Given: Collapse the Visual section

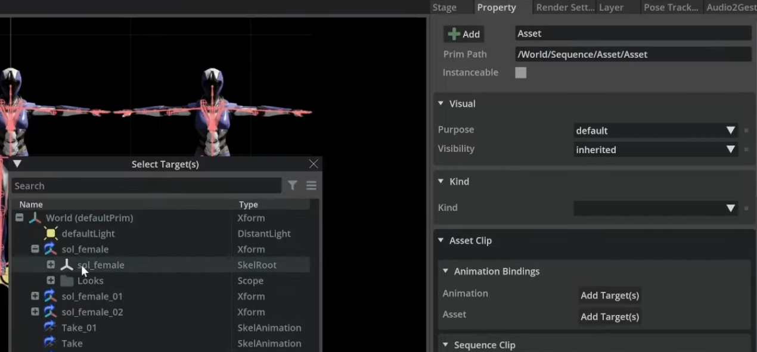Looking at the screenshot, I should tap(440, 103).
